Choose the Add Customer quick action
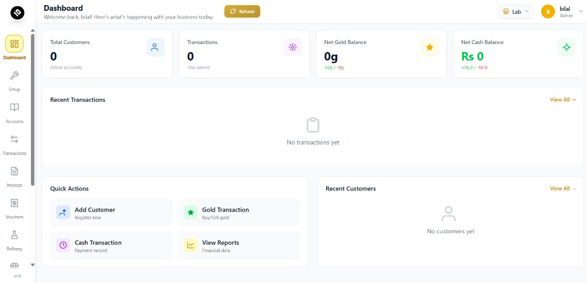Image resolution: width=587 pixels, height=283 pixels. (112, 213)
